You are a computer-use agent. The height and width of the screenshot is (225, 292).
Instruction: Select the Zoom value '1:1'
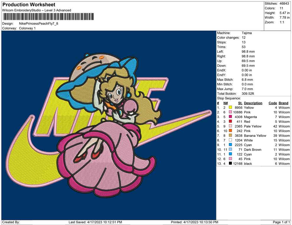pyautogui.click(x=282, y=22)
